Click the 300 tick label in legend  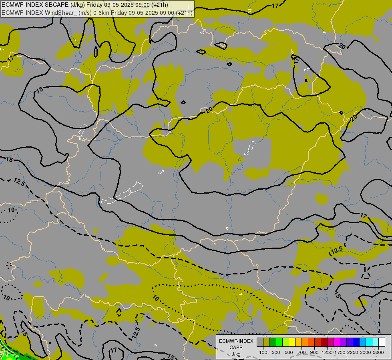[x=276, y=352]
